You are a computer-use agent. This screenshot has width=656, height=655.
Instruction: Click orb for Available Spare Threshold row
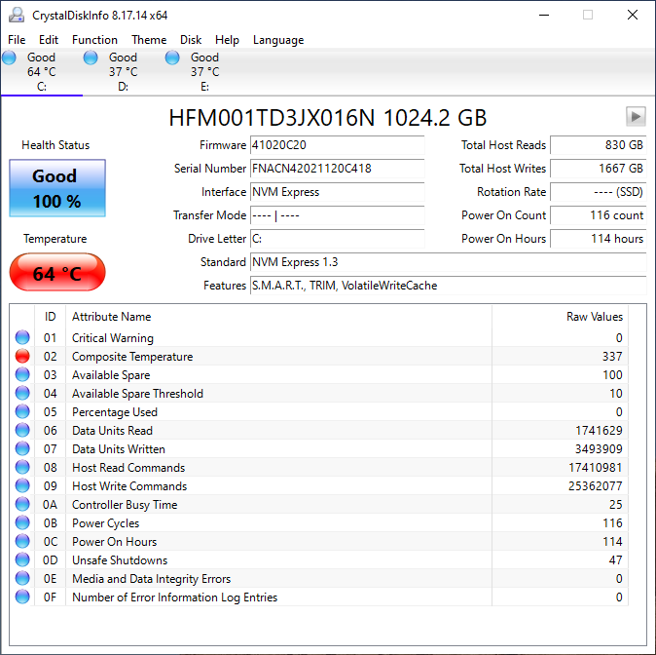(x=22, y=393)
